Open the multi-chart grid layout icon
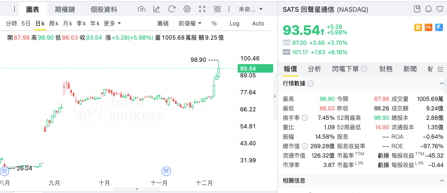 click(217, 9)
